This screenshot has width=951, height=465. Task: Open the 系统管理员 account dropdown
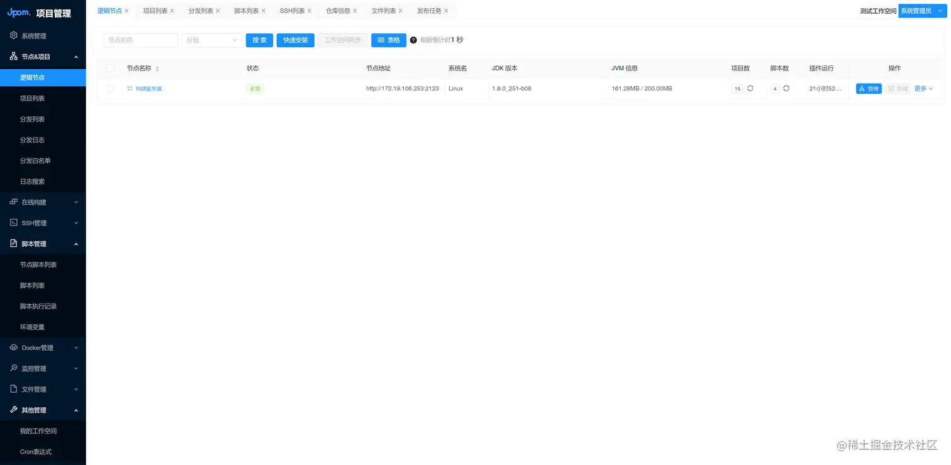pos(921,11)
